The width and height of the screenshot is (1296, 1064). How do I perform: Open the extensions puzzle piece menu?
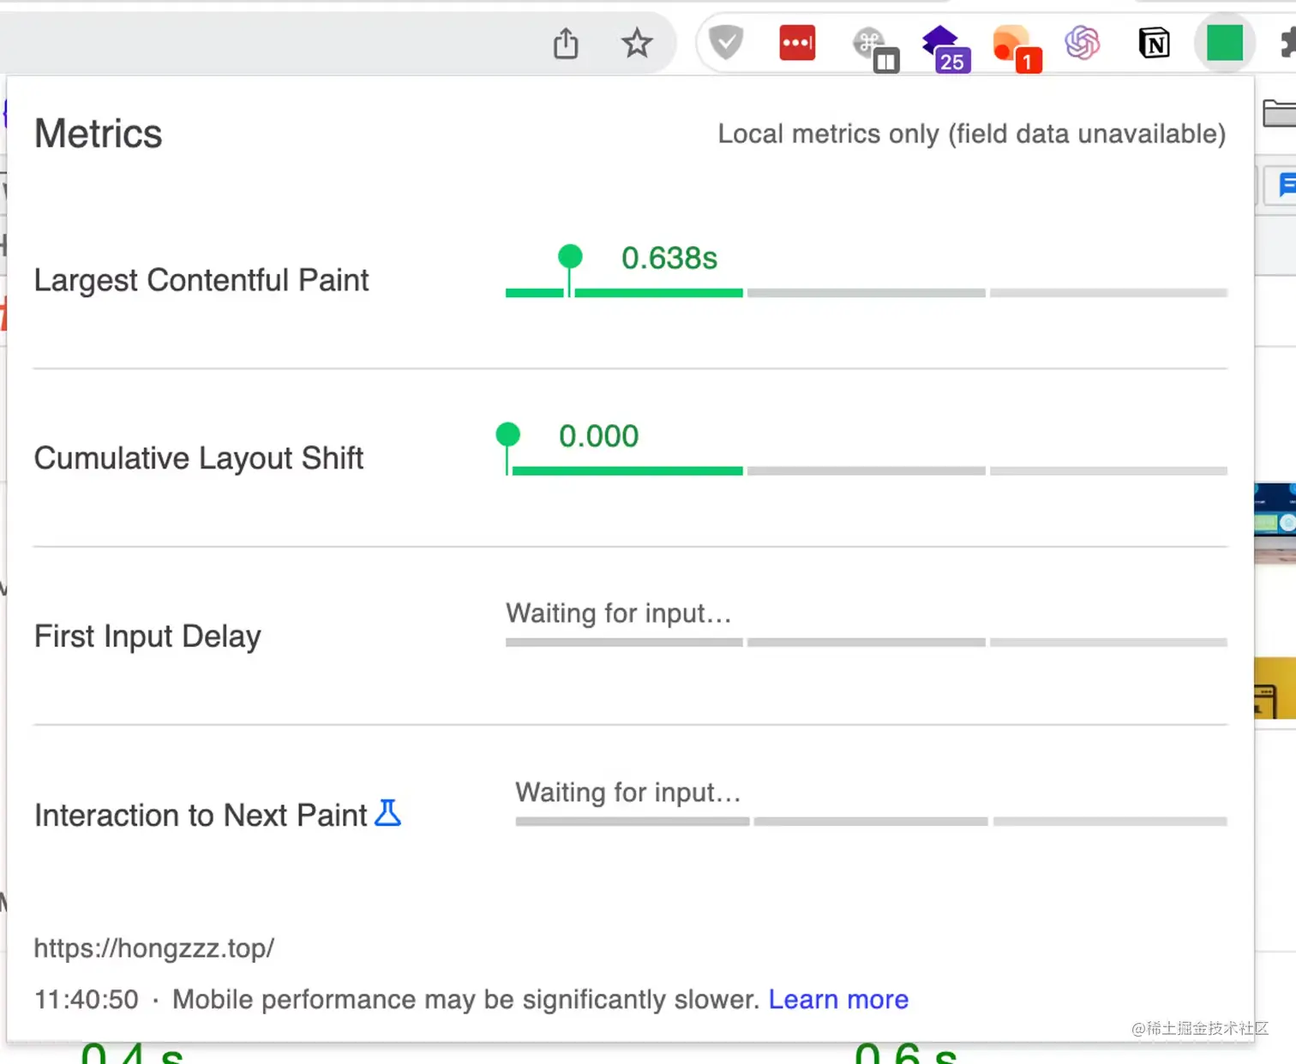(1287, 43)
